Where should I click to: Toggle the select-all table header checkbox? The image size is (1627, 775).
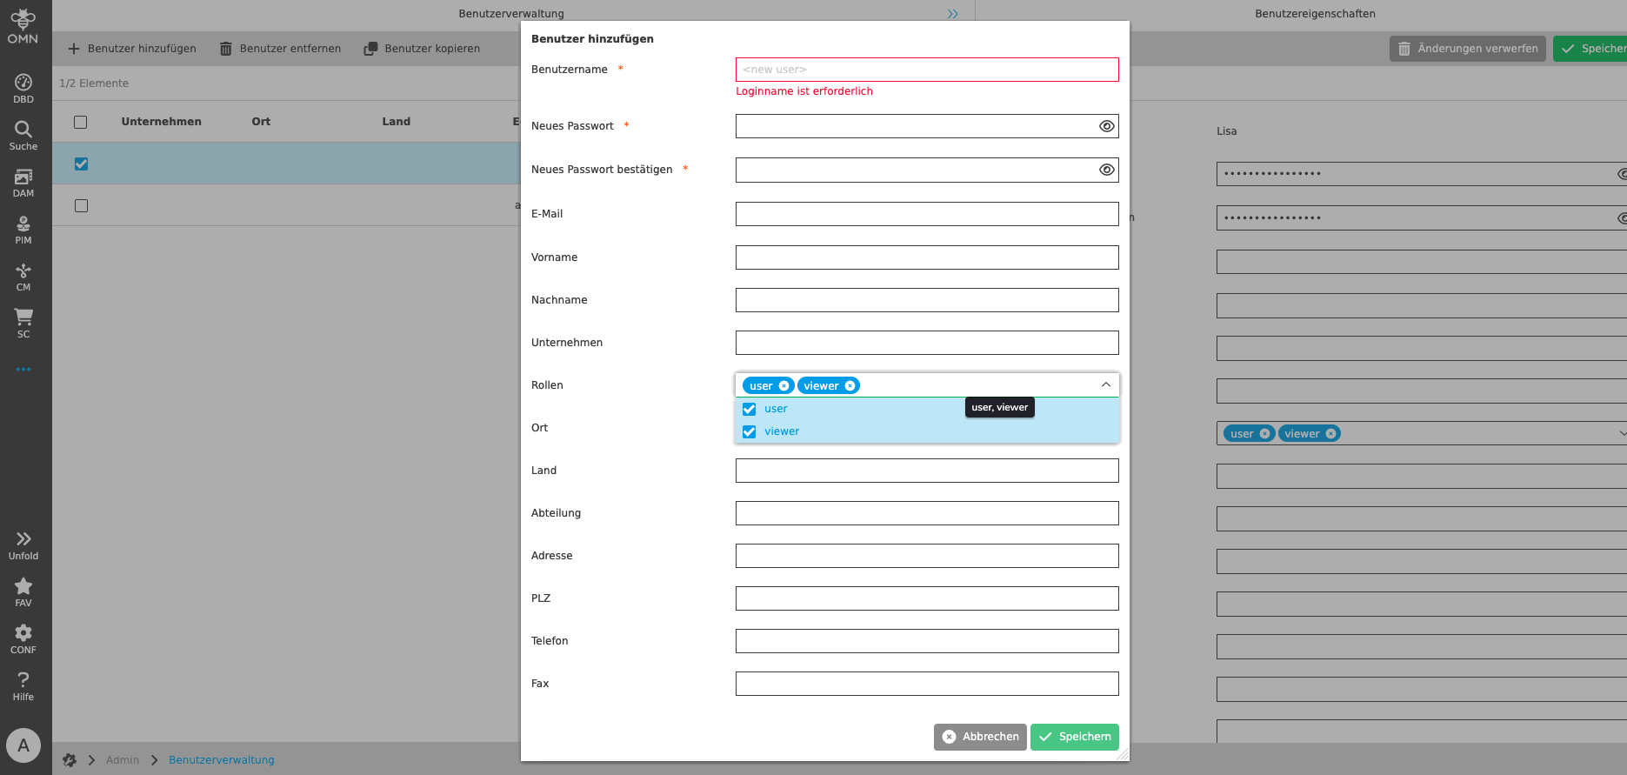pyautogui.click(x=81, y=122)
